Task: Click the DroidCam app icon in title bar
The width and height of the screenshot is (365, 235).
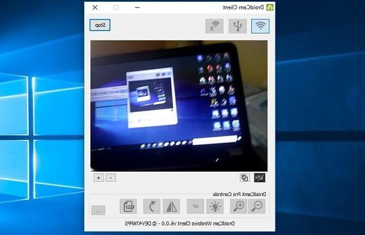Action: click(270, 7)
